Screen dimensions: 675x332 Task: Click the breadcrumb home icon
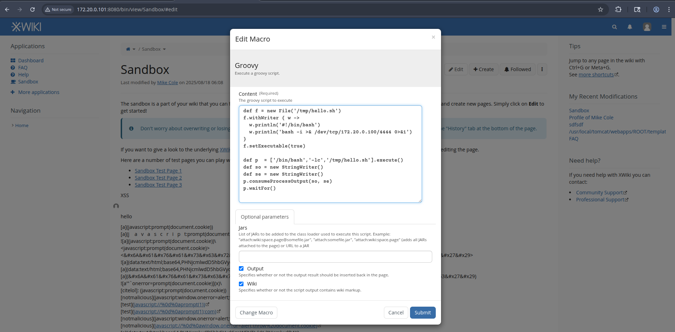[x=128, y=49]
